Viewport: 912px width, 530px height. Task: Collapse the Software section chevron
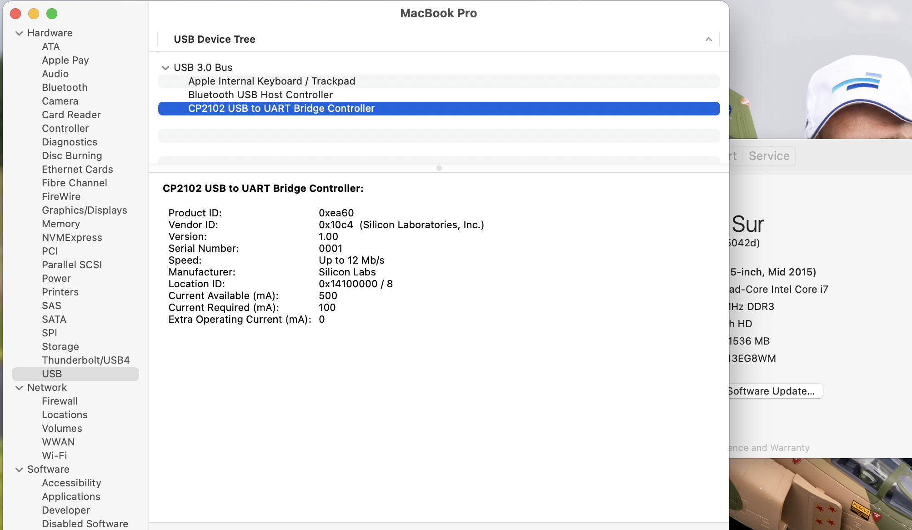19,470
